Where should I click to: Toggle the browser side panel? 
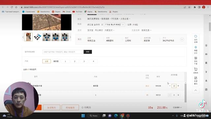tap(199, 7)
